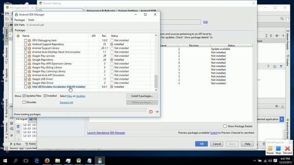Select the Google Play Billing Library row
This screenshot has width=294, height=165.
tap(85, 67)
